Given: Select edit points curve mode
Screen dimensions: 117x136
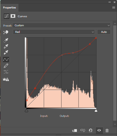Looking at the screenshot, I should point(6,60).
